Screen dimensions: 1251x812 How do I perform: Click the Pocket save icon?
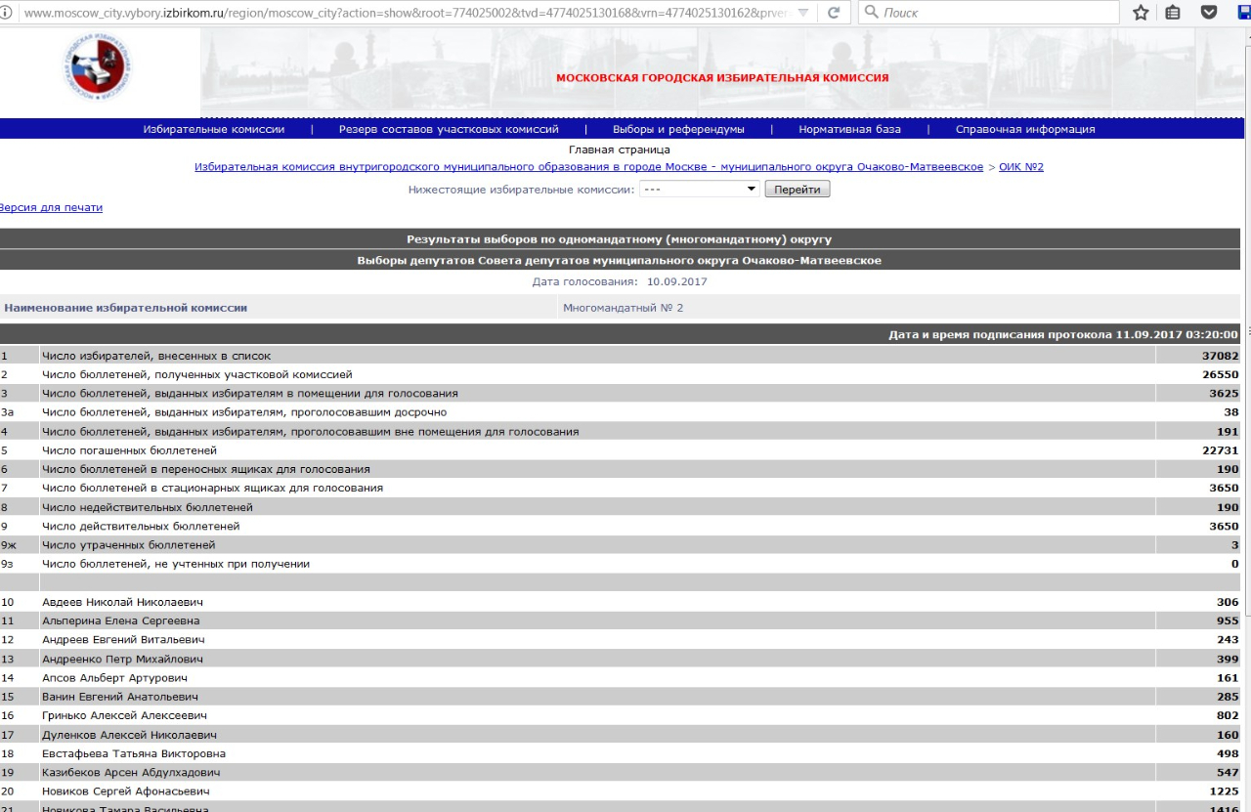tap(1209, 13)
